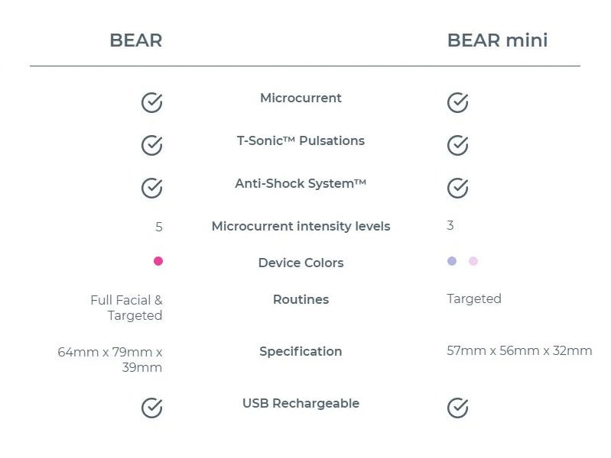Select the pink BEAR device color dot
The height and width of the screenshot is (458, 611).
[x=158, y=261]
